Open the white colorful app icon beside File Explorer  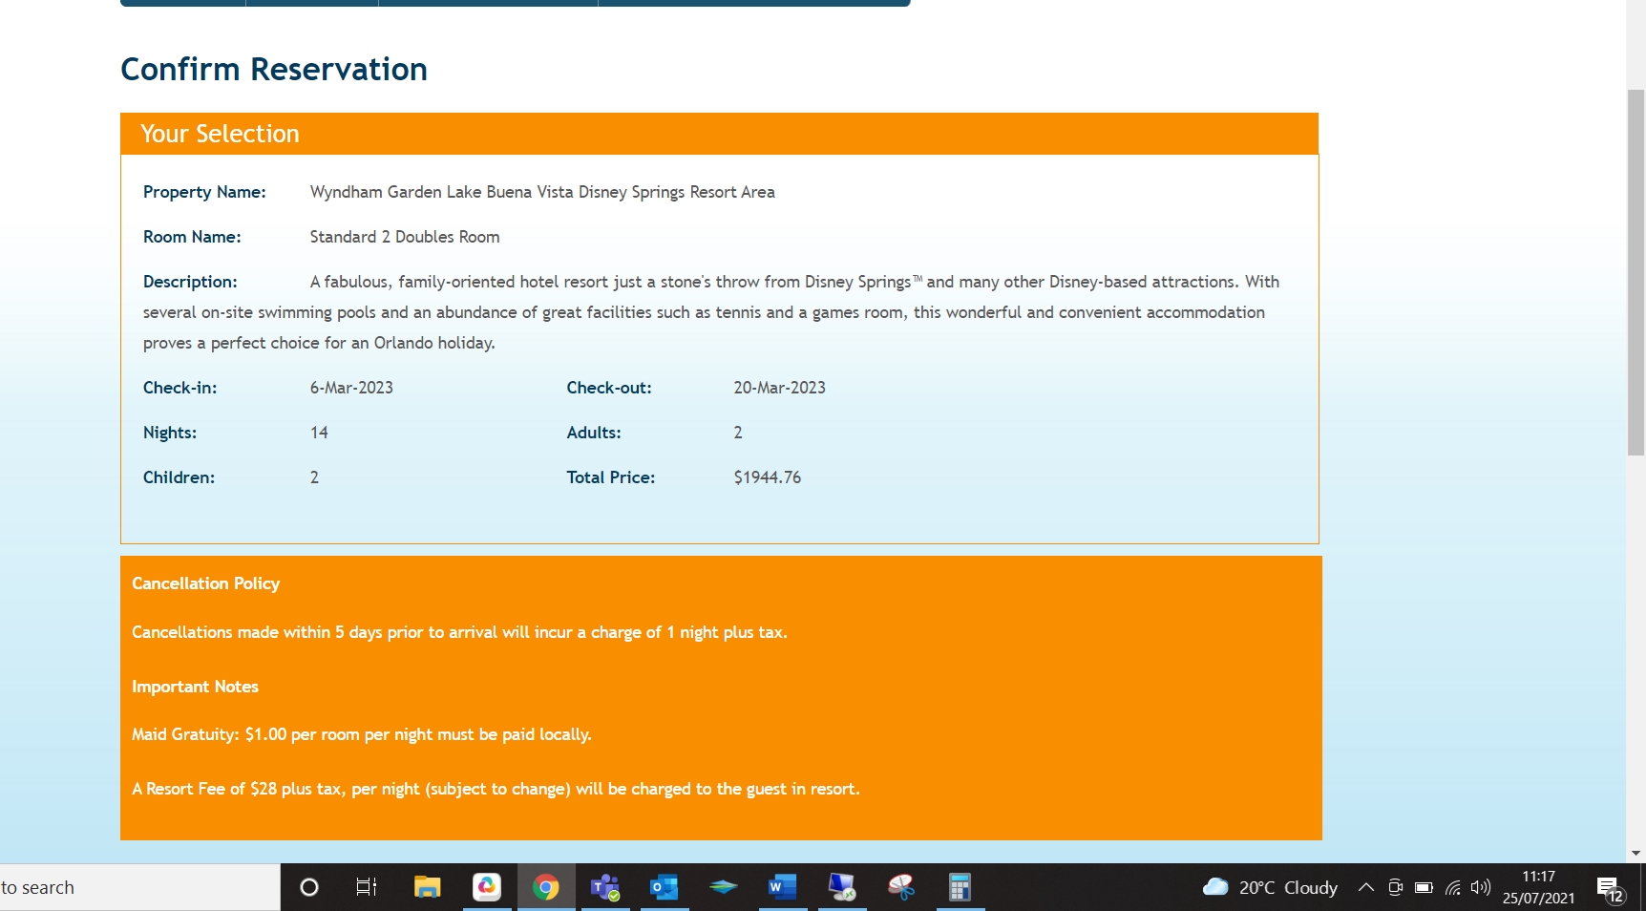point(487,887)
